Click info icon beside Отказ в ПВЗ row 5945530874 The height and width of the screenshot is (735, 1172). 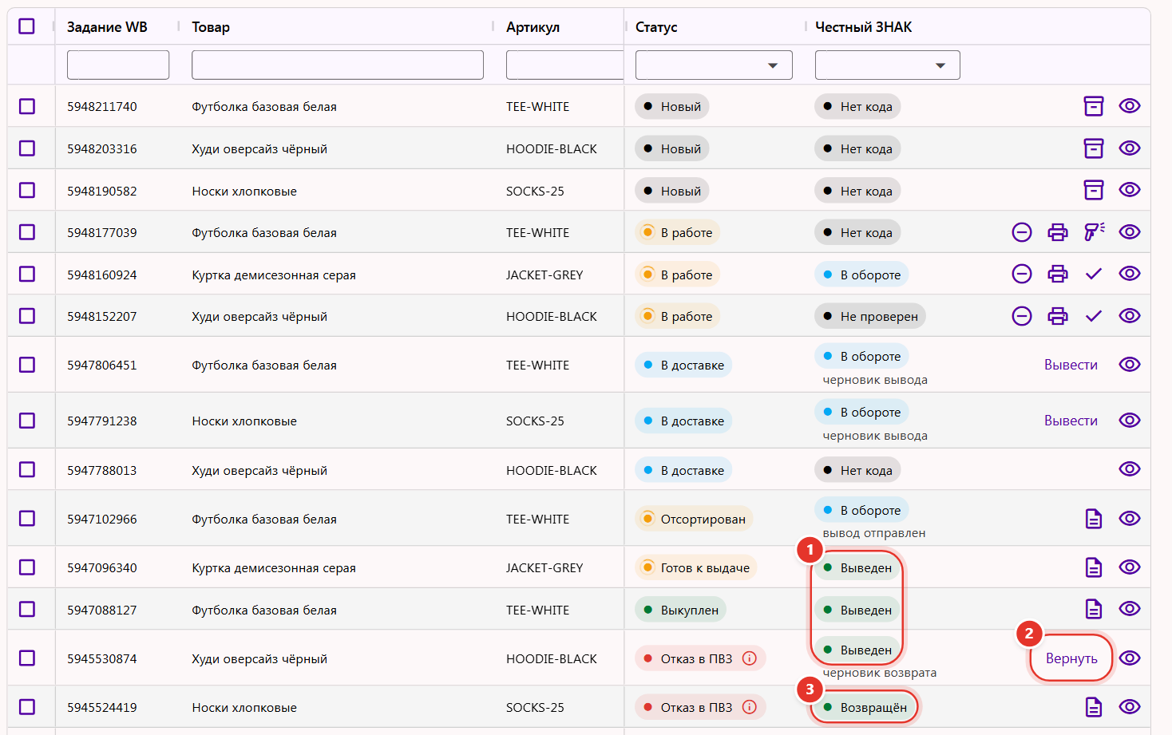click(749, 658)
